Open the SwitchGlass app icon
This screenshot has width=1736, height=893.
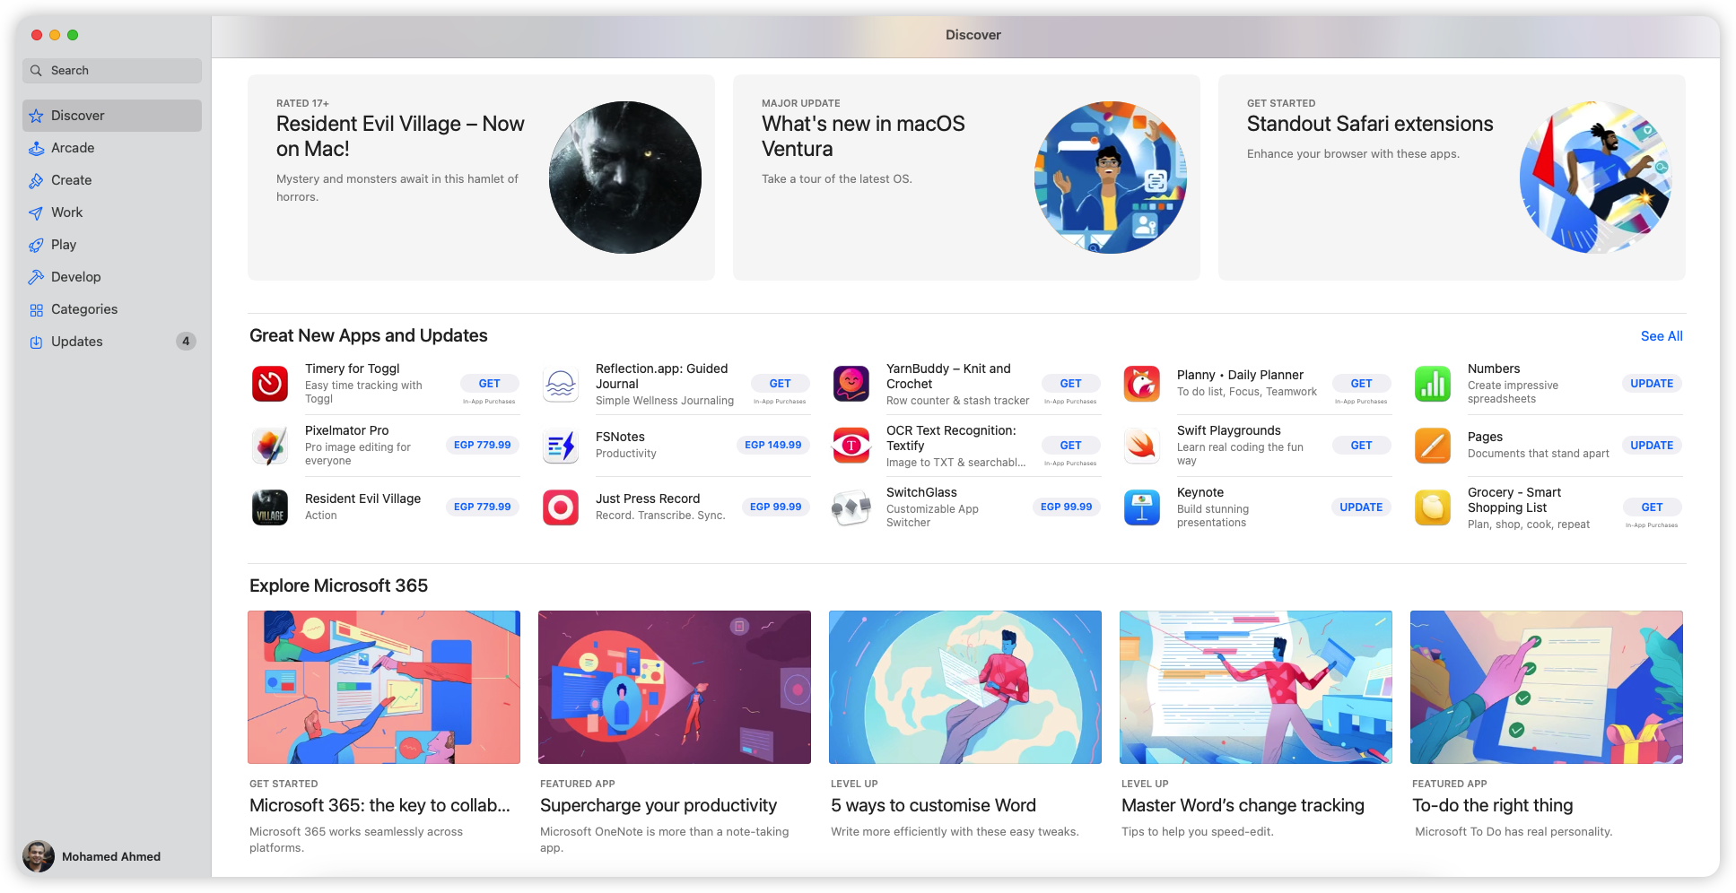pyautogui.click(x=851, y=507)
